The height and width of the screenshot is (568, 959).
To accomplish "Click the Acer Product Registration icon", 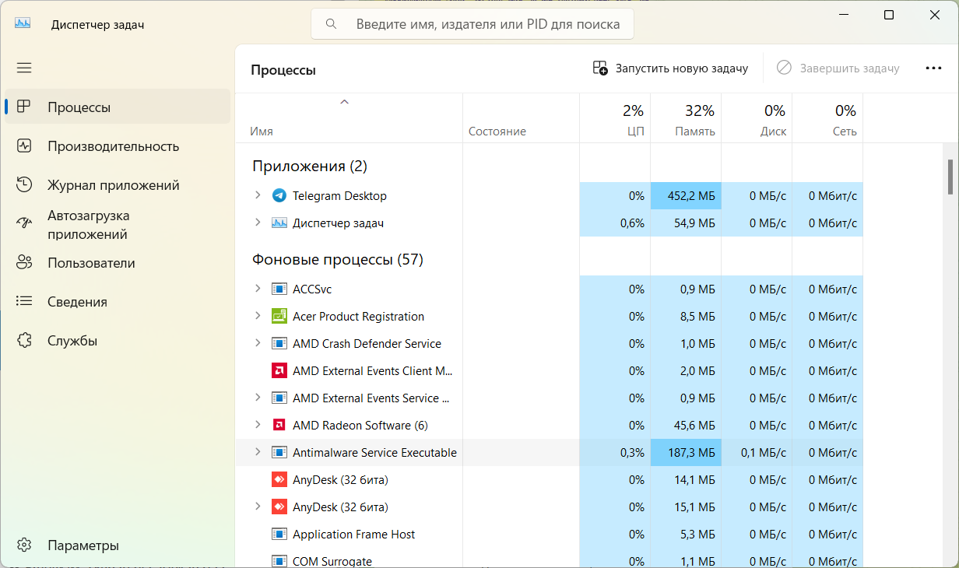I will (x=279, y=317).
